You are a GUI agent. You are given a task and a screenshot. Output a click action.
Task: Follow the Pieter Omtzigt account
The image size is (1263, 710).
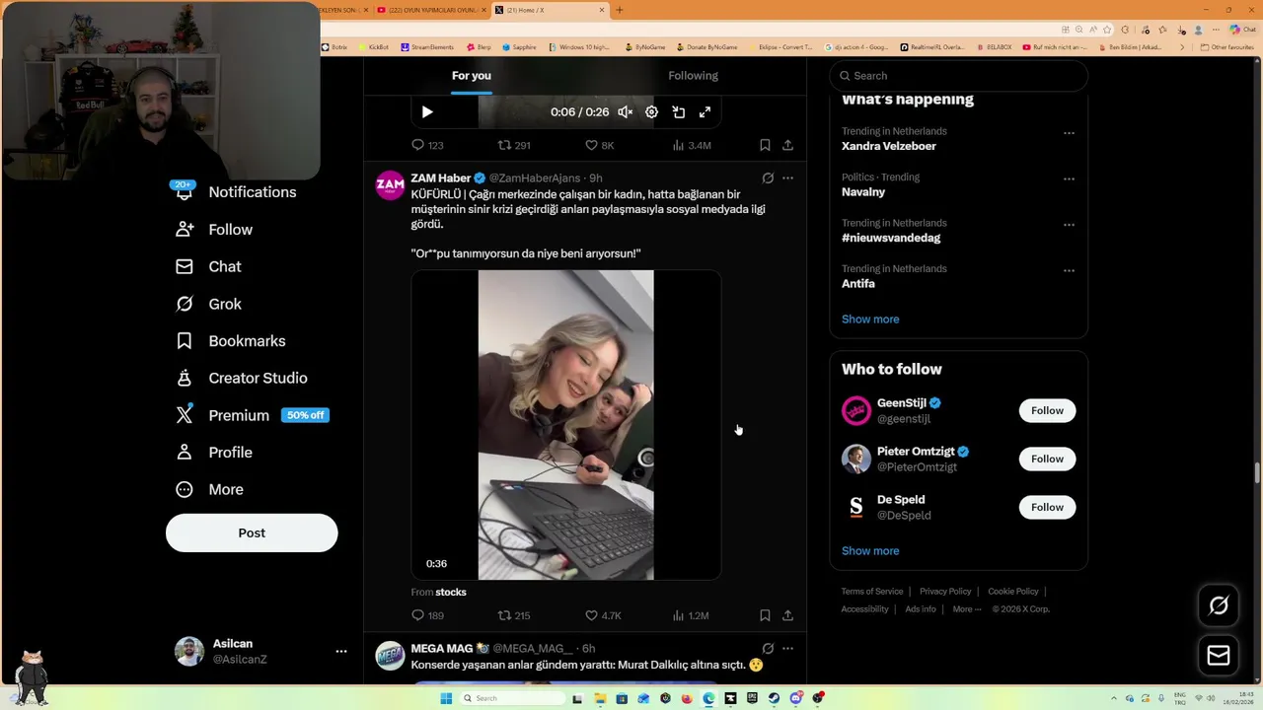1047,459
